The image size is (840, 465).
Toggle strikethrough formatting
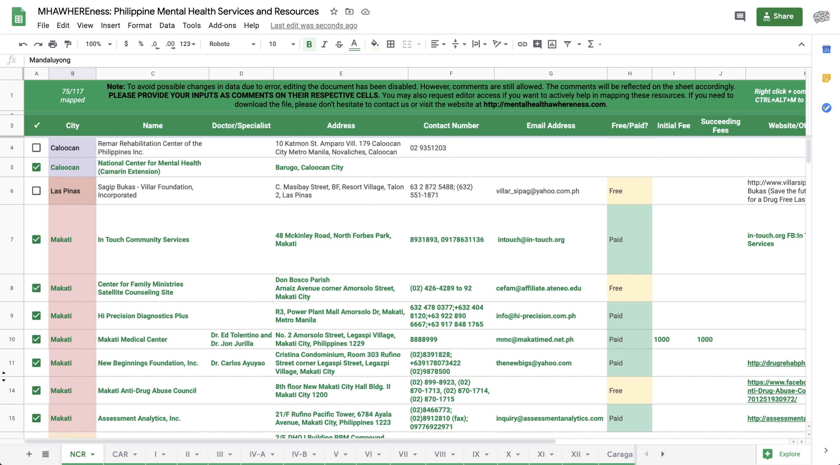click(x=339, y=44)
